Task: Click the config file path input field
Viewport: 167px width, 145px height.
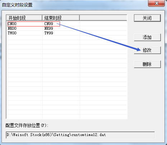Action: click(x=80, y=135)
